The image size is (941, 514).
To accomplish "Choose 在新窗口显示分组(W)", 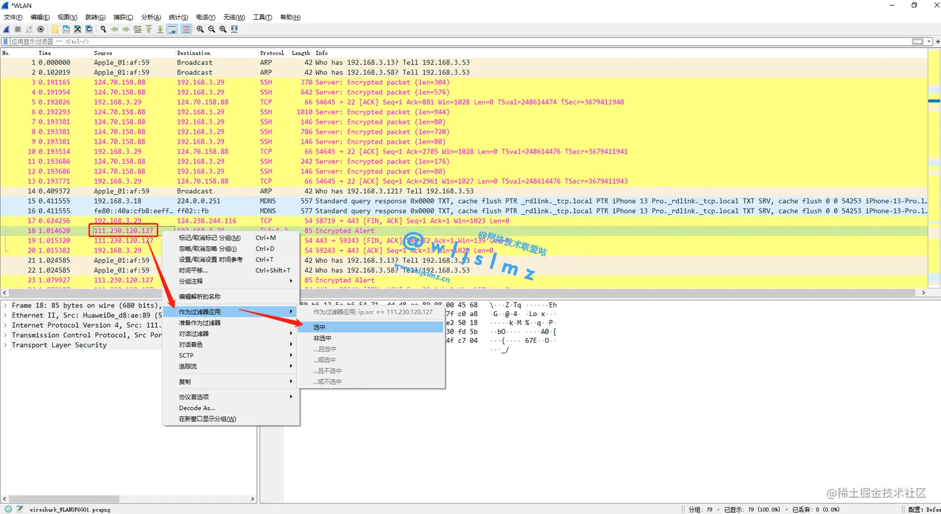I will coord(230,419).
